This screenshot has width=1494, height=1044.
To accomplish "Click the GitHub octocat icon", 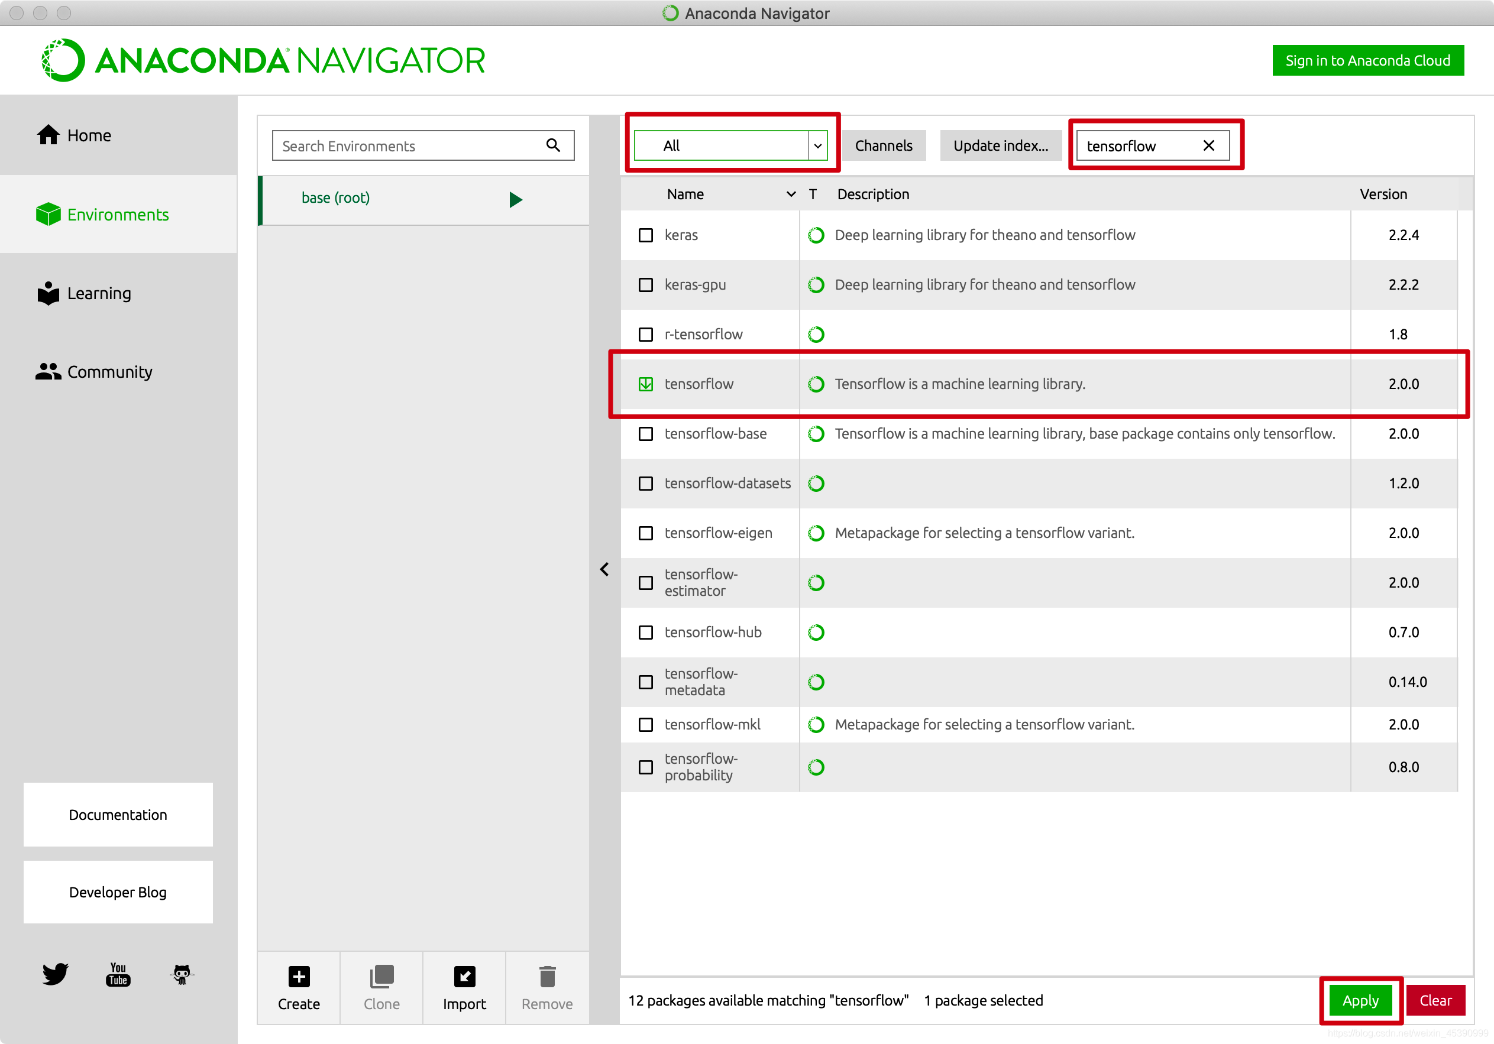I will click(182, 974).
